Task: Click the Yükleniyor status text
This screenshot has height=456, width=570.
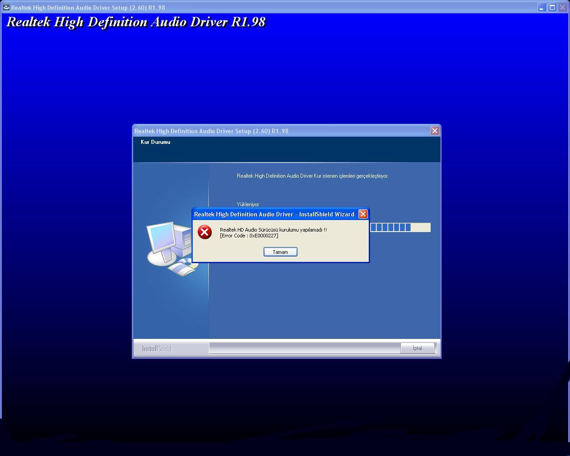Action: coord(248,204)
